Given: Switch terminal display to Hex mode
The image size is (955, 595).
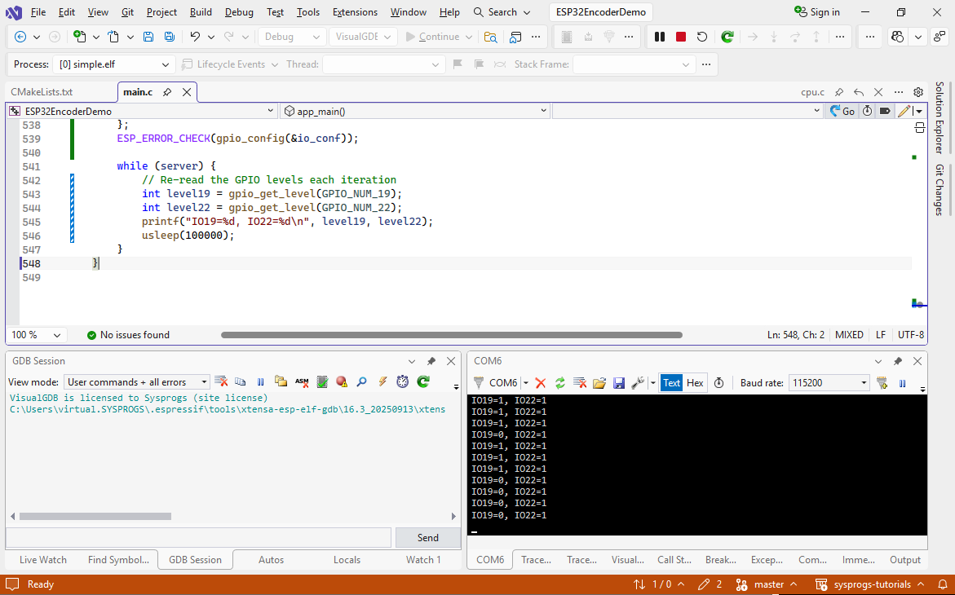Looking at the screenshot, I should coord(695,382).
